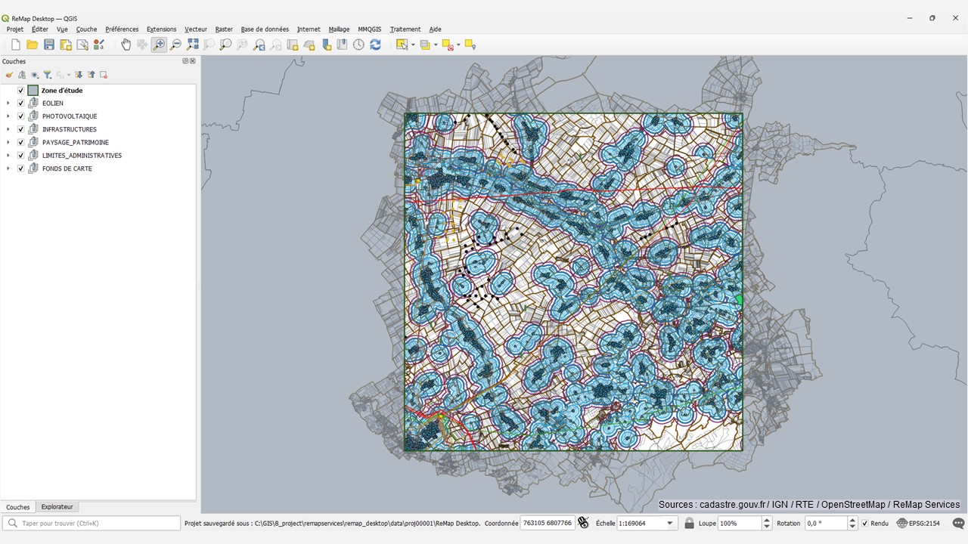
Task: Uncheck the PHOTOVOLTAIQUE group checkbox
Action: tap(21, 116)
